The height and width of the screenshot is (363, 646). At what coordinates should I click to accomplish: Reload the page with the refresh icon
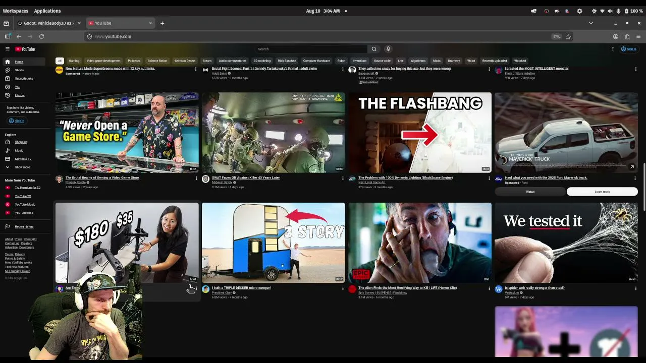point(42,36)
